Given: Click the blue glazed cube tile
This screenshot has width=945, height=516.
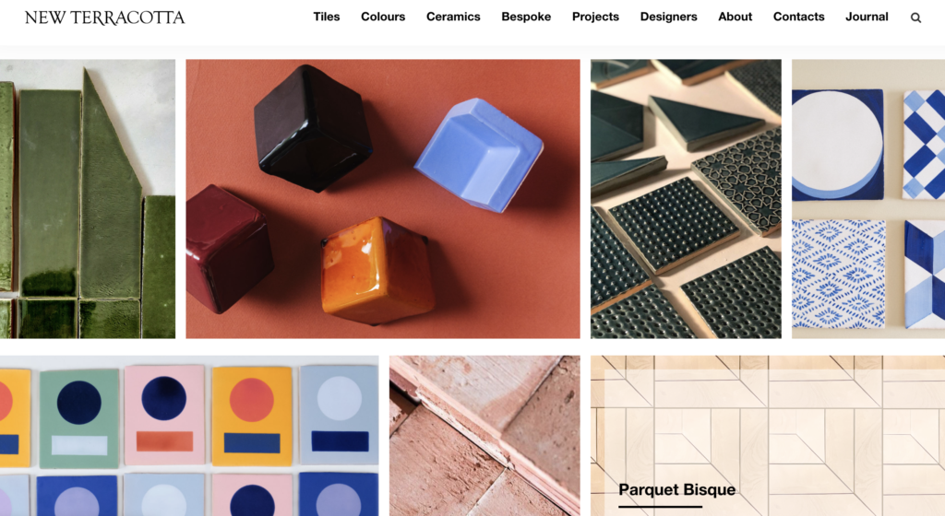Looking at the screenshot, I should [x=479, y=155].
